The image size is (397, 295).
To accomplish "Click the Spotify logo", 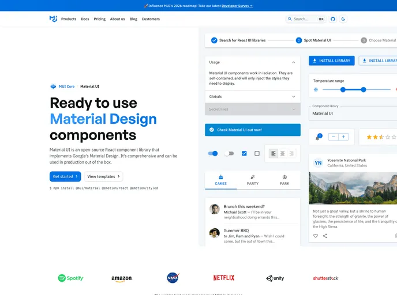I will coord(70,278).
